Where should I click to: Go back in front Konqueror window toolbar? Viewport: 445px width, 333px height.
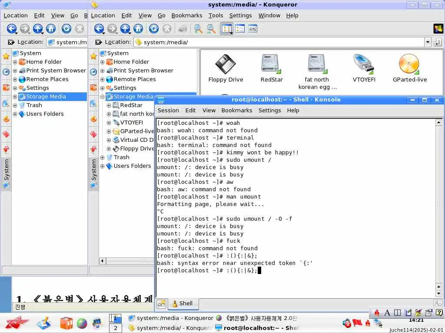click(x=99, y=29)
